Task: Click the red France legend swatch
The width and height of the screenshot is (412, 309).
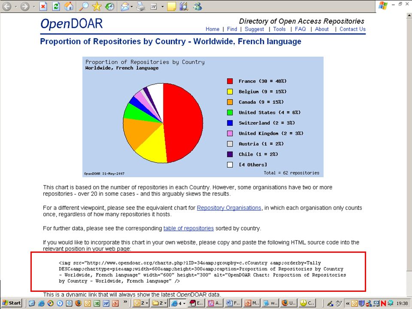Action: [x=230, y=81]
